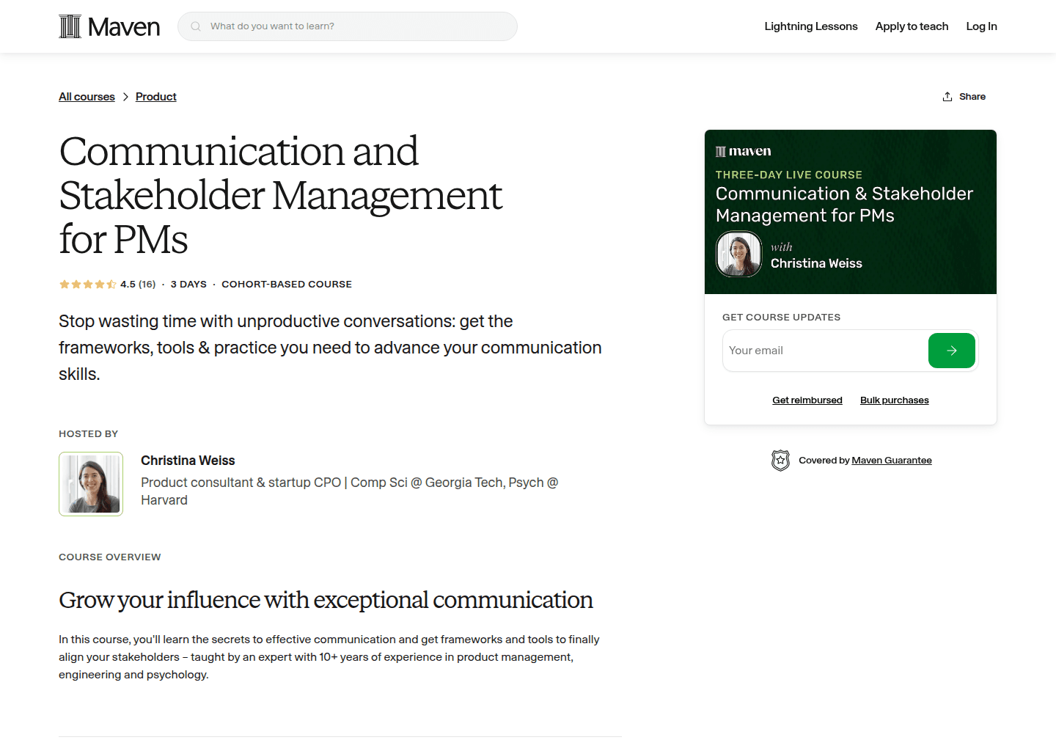Click the Log In link

[981, 26]
